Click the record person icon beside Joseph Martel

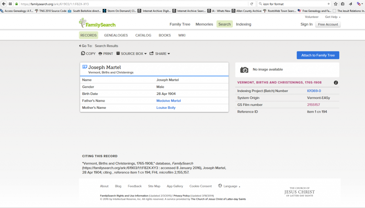(85, 67)
